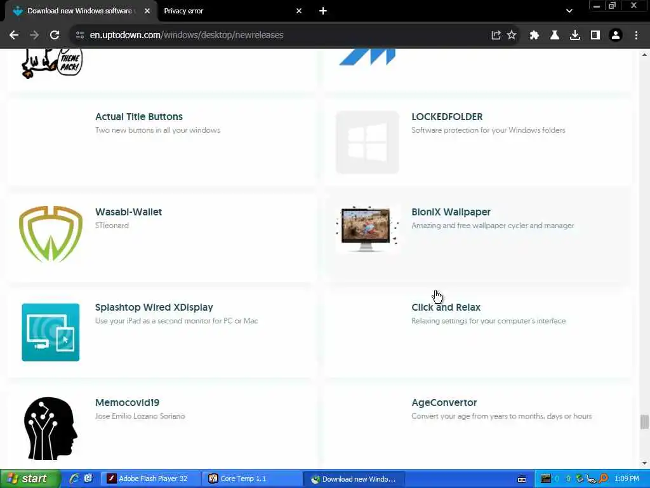This screenshot has height=488, width=650.
Task: Select Download new Windows software tab
Action: (79, 11)
